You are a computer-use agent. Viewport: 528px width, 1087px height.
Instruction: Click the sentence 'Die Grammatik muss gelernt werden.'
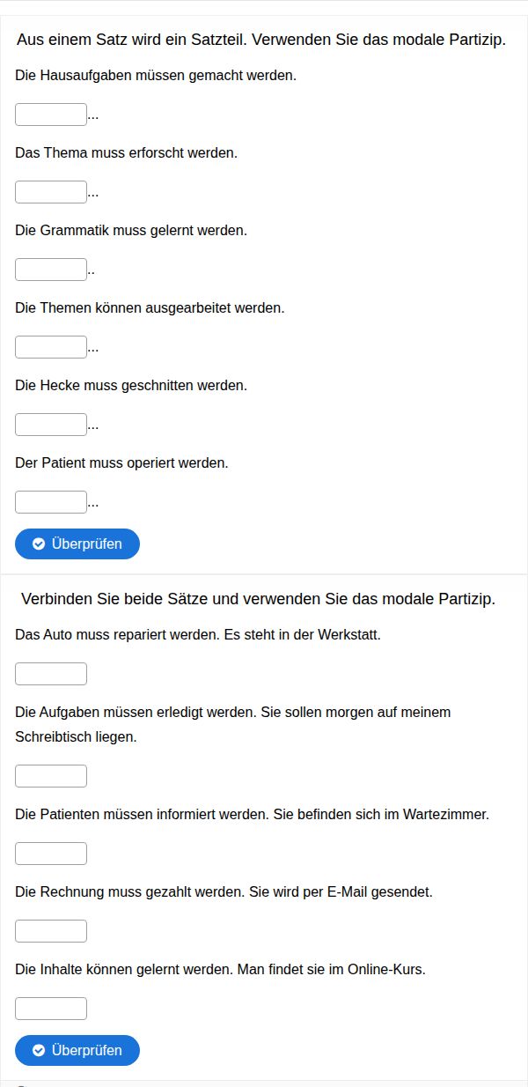pyautogui.click(x=131, y=231)
